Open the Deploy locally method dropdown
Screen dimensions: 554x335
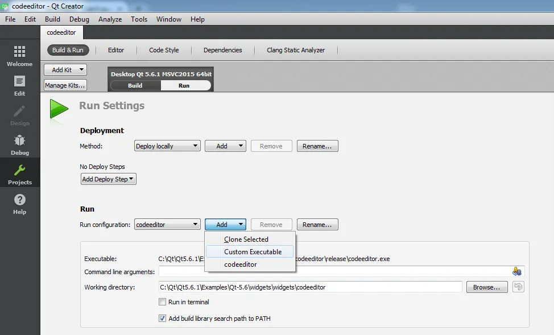167,146
